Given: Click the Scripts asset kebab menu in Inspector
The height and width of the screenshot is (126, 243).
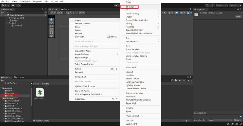Looking at the screenshot, I should (241, 13).
